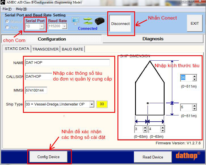
Task: Decrease the bow distance value 36
Action: 195,79
